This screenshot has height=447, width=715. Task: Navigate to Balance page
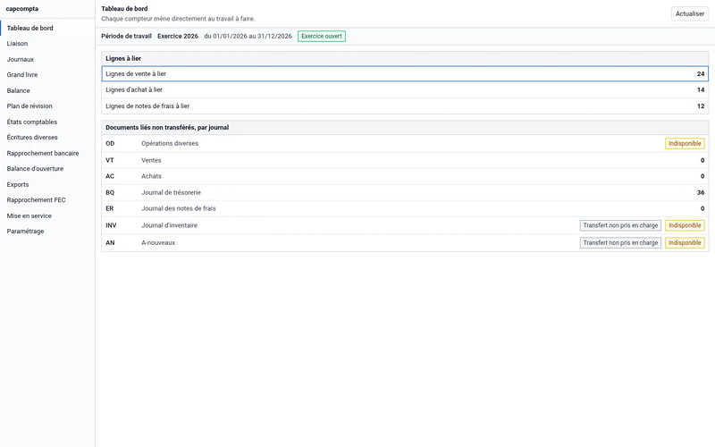click(47, 90)
